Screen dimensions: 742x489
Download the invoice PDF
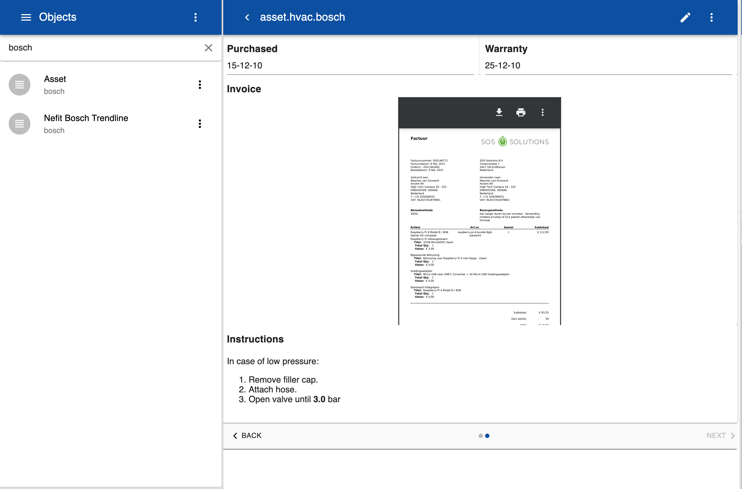[499, 112]
